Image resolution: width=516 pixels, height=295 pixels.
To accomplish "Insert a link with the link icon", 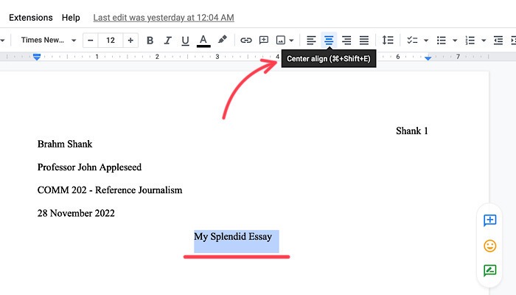I will 245,40.
